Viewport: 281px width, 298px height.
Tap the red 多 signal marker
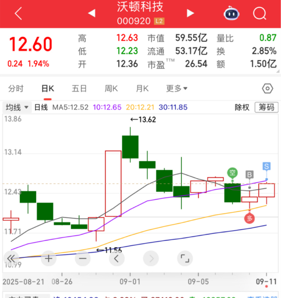pyautogui.click(x=250, y=218)
